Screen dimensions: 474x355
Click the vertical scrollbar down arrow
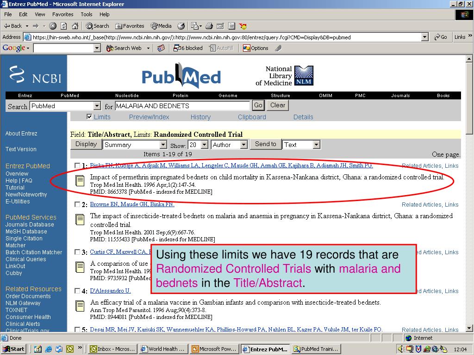(469, 328)
